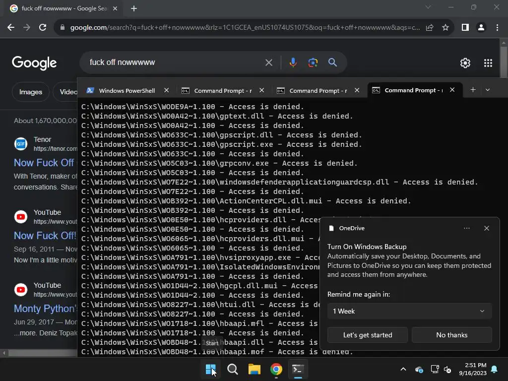Submit search with magnifier icon
Screen dimensions: 508x381
pyautogui.click(x=332, y=62)
